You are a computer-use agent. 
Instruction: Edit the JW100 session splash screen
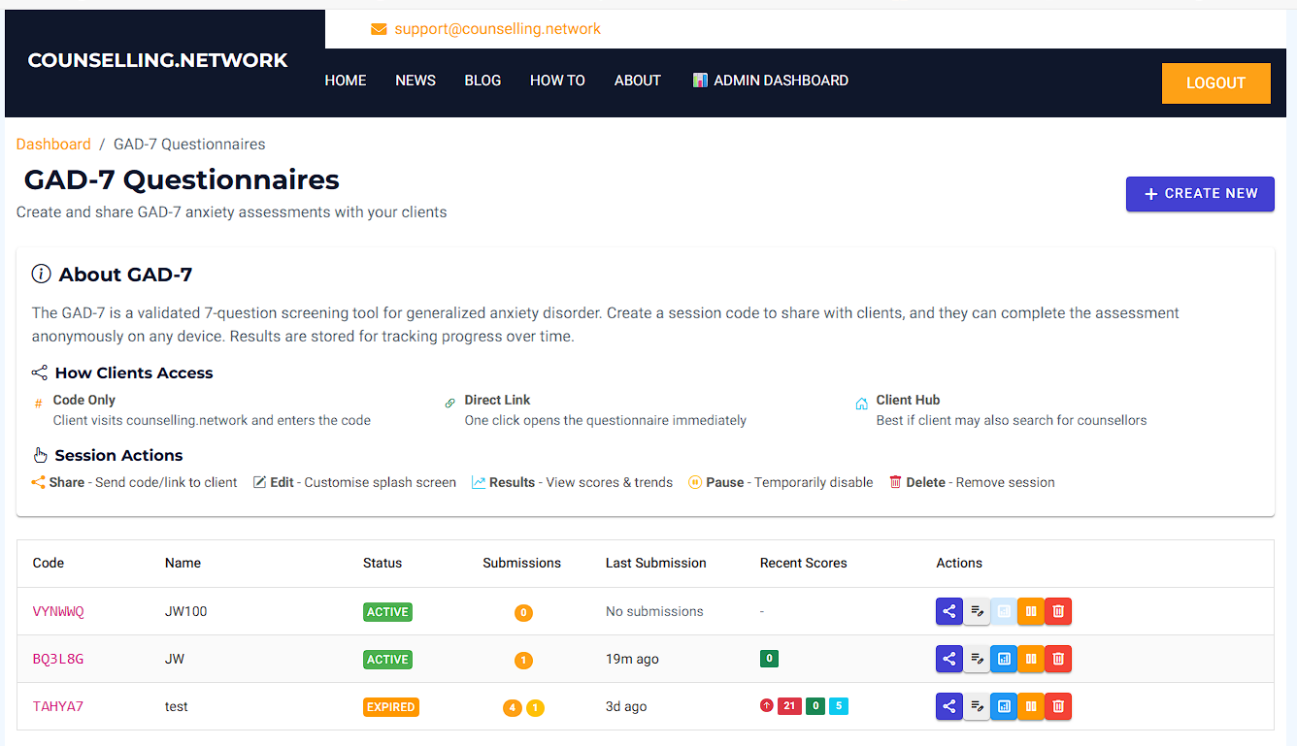coord(977,611)
